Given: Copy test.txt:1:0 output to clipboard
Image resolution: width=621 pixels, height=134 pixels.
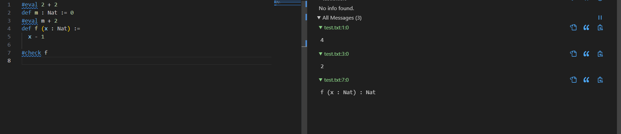Looking at the screenshot, I should pos(600,28).
